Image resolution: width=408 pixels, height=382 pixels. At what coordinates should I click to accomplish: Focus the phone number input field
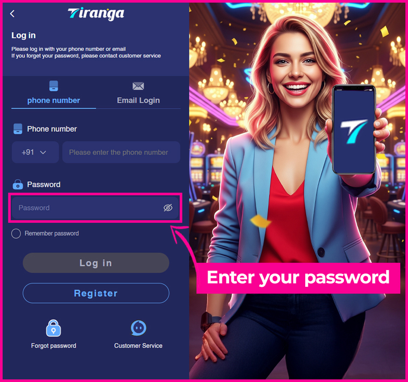click(121, 152)
